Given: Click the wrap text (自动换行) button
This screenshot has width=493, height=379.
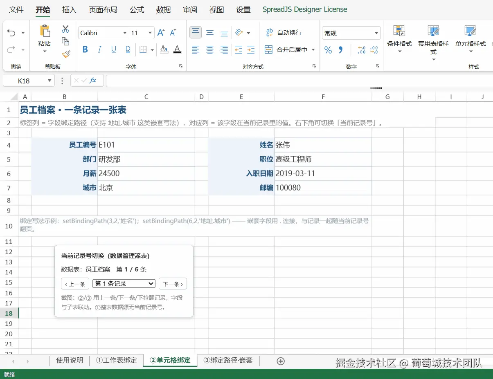Looking at the screenshot, I should (284, 32).
